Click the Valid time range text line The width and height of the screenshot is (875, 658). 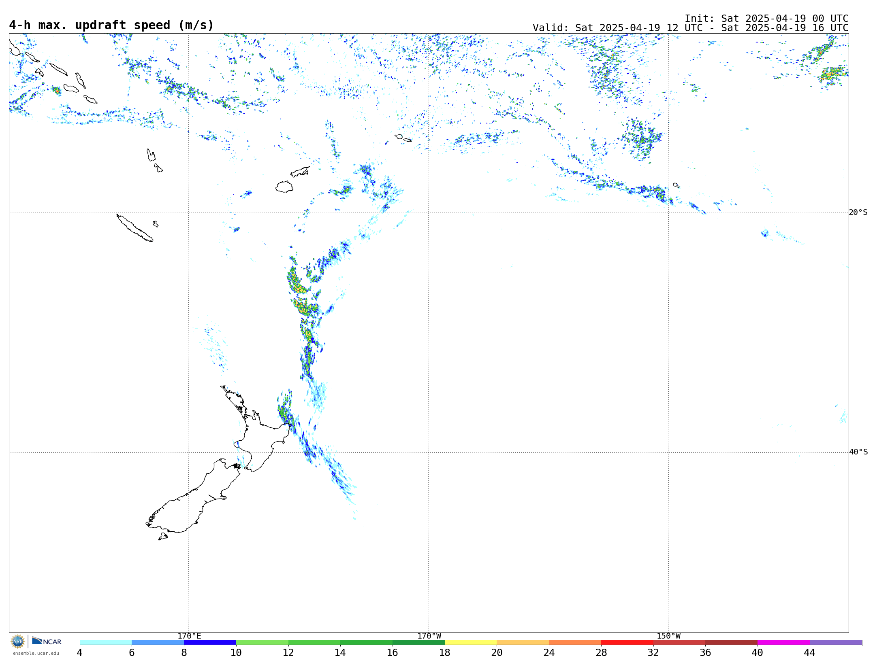[x=690, y=28]
